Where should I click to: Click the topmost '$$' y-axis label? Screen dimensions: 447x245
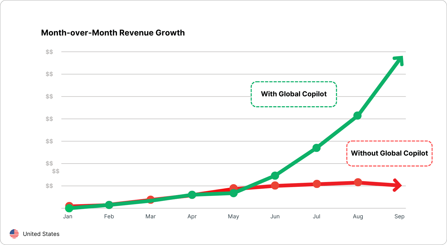coord(49,52)
